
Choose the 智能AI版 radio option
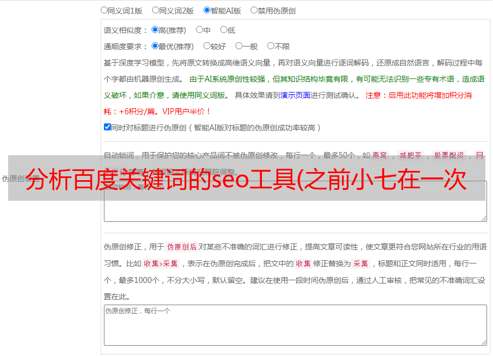coord(207,10)
